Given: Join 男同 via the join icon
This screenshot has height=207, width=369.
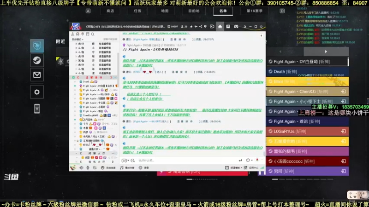Looking at the screenshot, I should [x=344, y=171].
